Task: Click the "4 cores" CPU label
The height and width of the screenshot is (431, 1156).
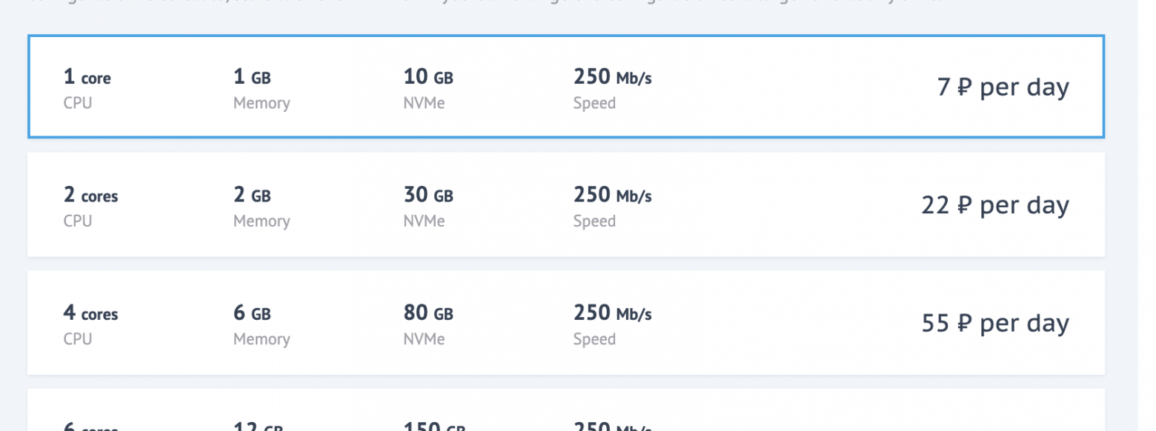Action: [90, 313]
